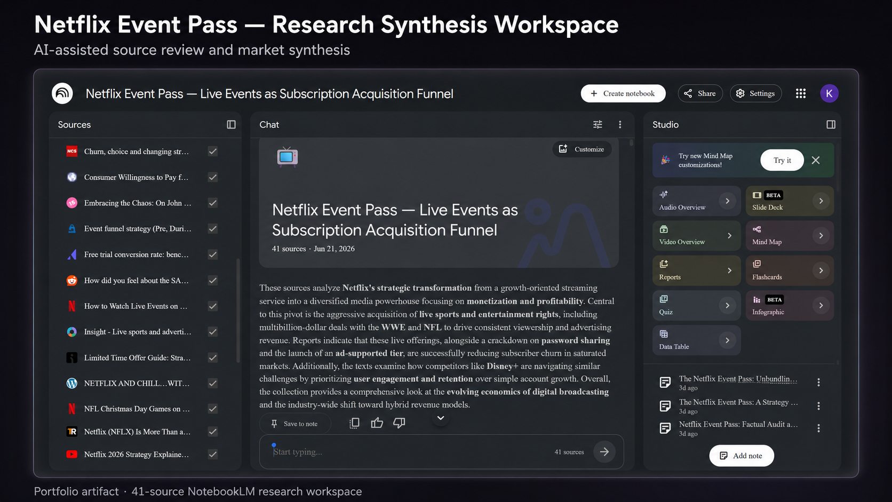Click the 41 sources label in chat input
Image resolution: width=892 pixels, height=502 pixels.
[569, 452]
